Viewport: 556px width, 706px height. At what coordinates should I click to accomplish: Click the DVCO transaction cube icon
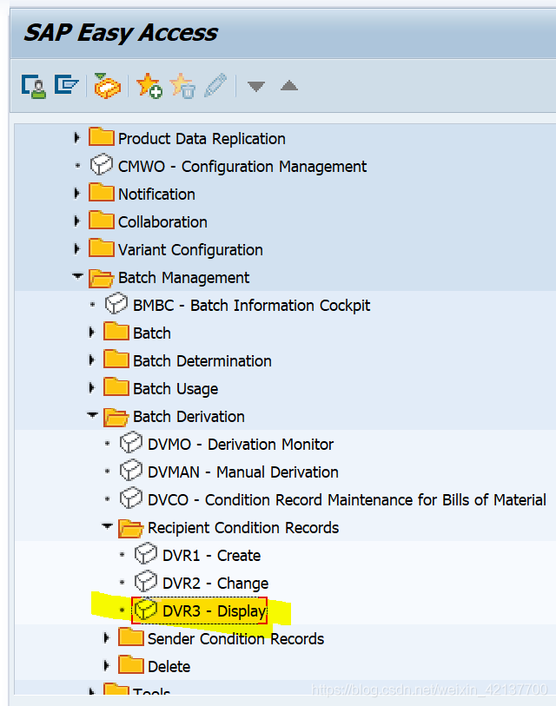pos(130,498)
